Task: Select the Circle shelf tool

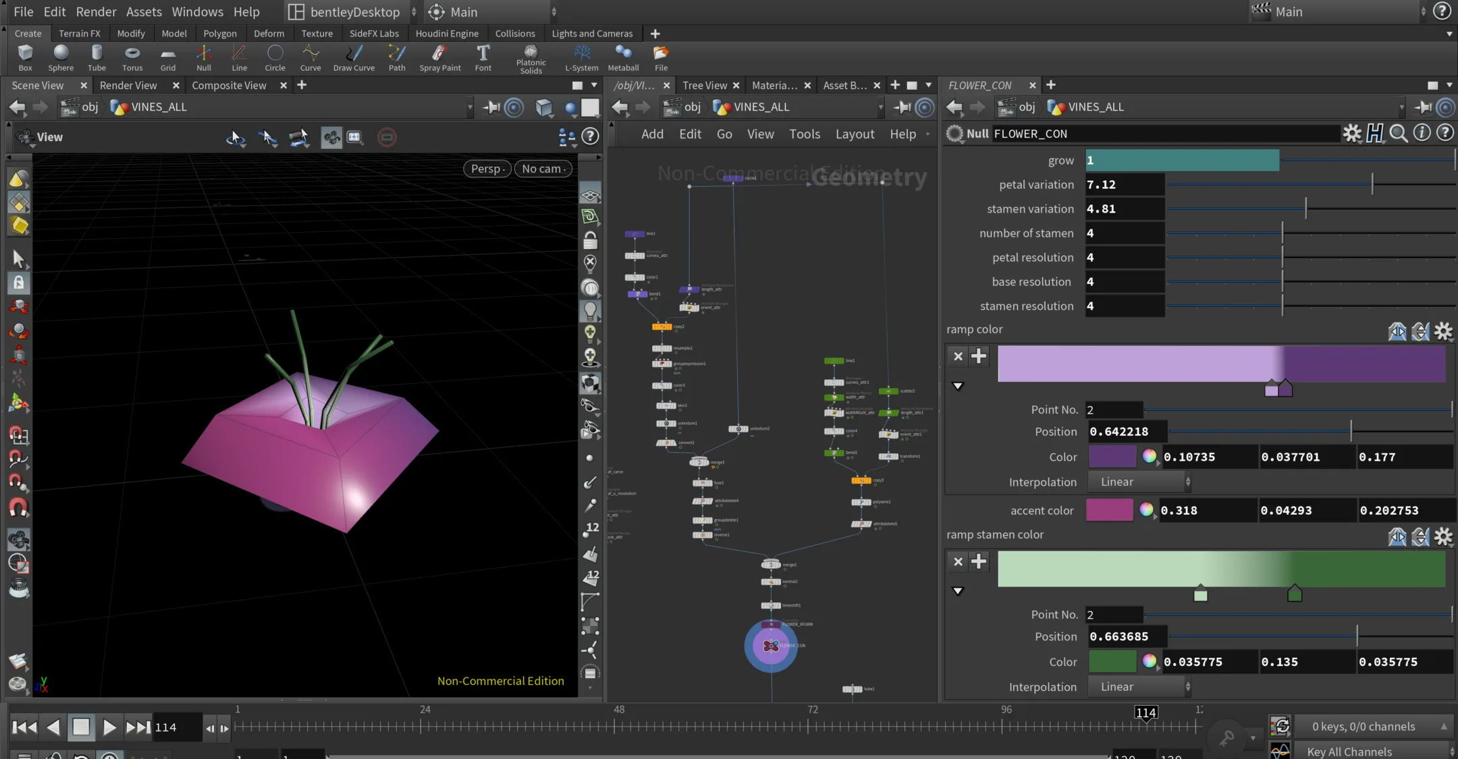Action: [275, 57]
